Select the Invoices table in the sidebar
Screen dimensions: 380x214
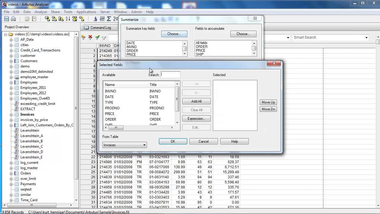27,114
